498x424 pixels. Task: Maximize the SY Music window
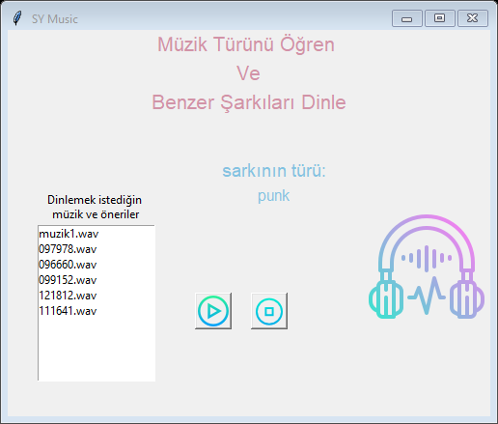tap(440, 18)
